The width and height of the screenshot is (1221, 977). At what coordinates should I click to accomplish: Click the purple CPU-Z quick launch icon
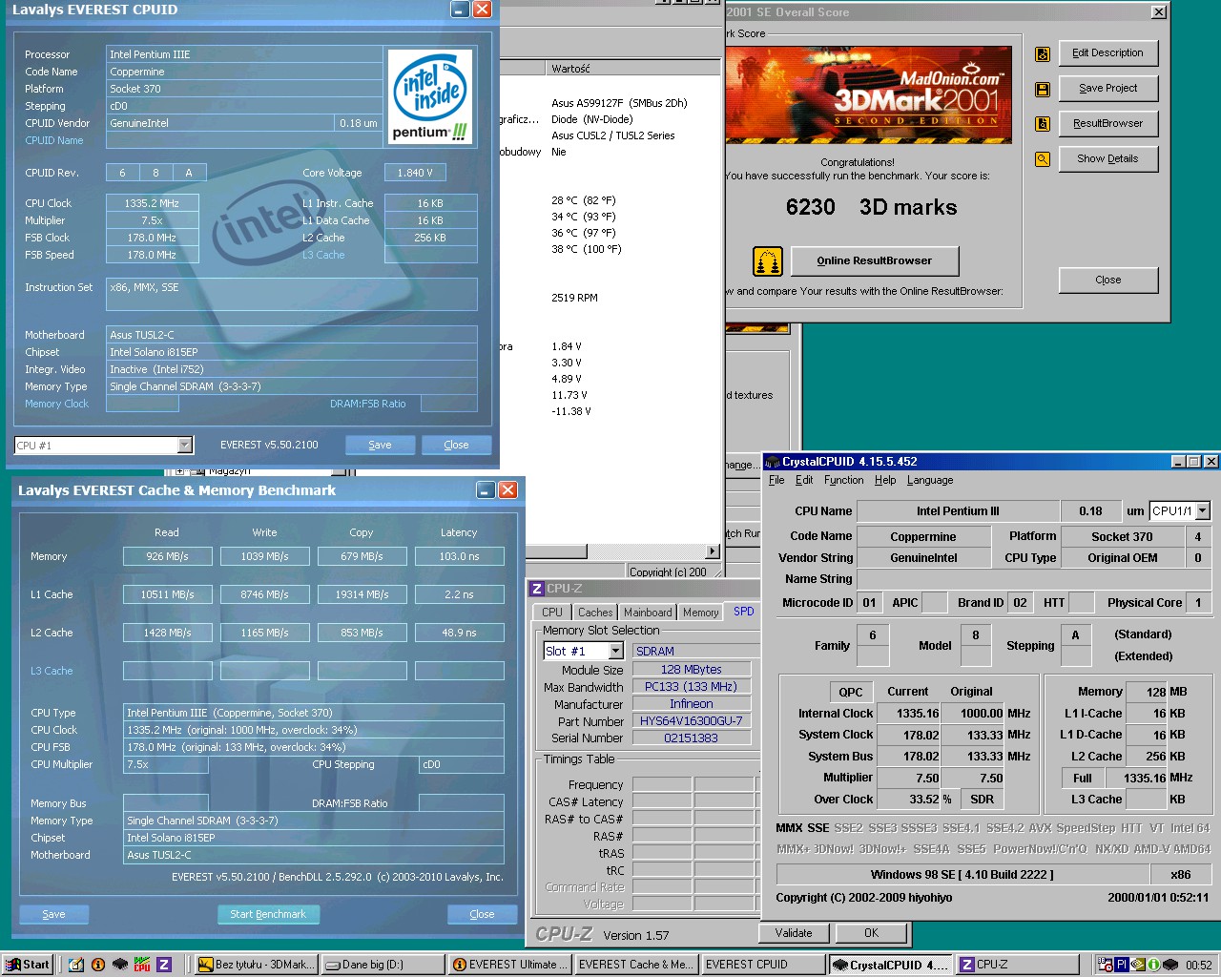[164, 965]
